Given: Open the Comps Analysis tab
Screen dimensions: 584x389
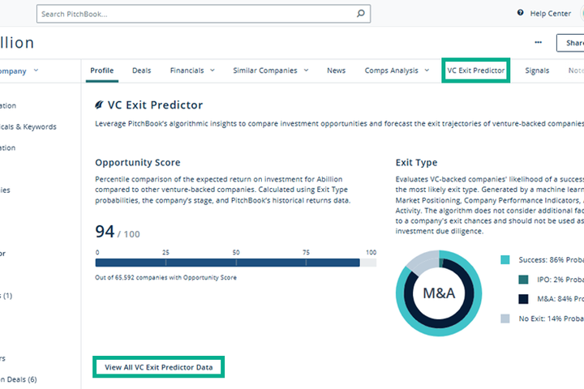Looking at the screenshot, I should (x=392, y=71).
